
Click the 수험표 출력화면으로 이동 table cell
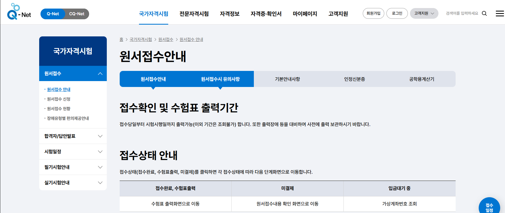pos(175,204)
